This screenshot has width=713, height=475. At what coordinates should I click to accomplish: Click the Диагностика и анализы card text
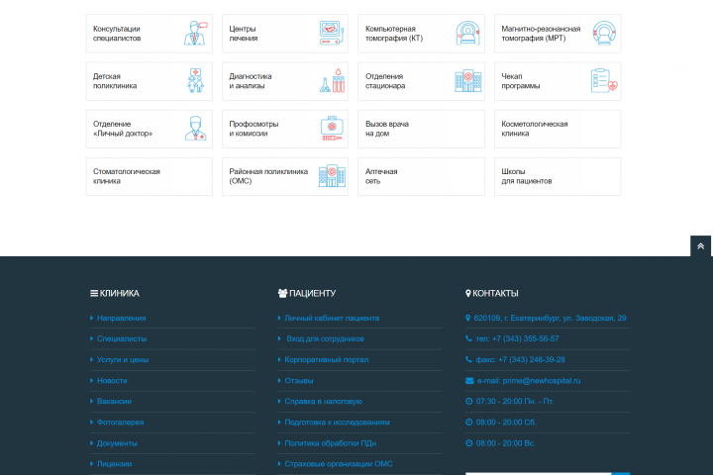click(x=251, y=81)
